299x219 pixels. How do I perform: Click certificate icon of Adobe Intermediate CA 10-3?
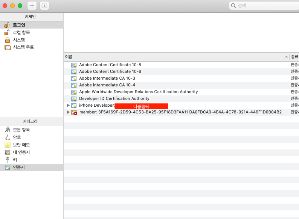(74, 79)
